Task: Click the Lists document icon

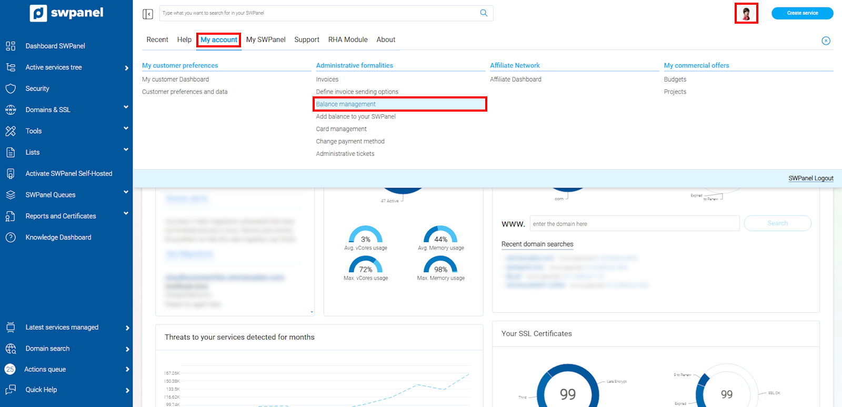Action: 11,152
